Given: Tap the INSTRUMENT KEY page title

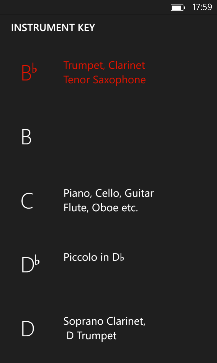Looking at the screenshot, I should click(53, 28).
